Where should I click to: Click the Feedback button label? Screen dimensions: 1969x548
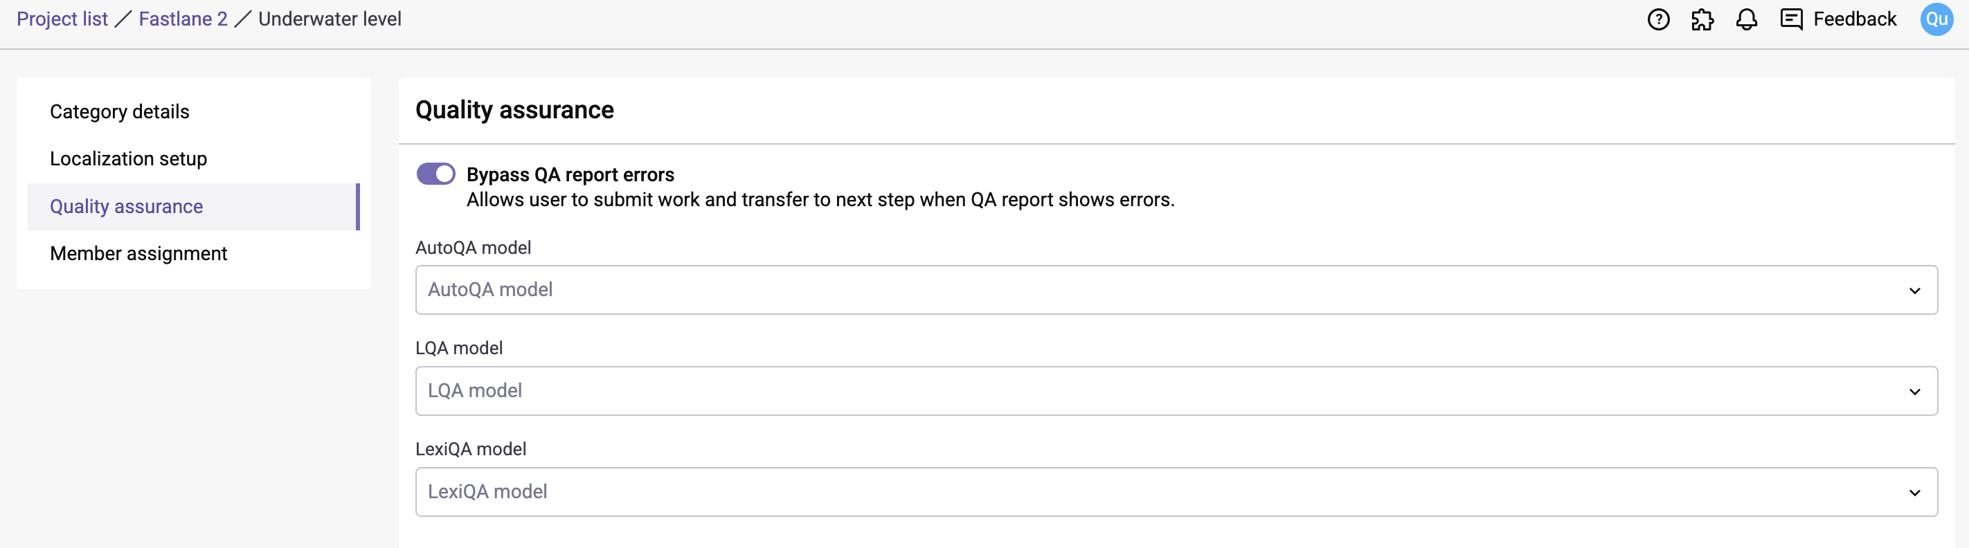coord(1854,19)
